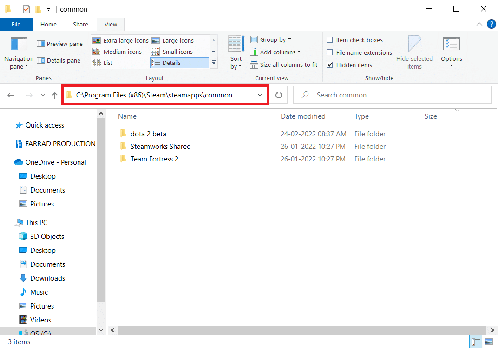Open the dota 2 beta folder

pyautogui.click(x=148, y=134)
